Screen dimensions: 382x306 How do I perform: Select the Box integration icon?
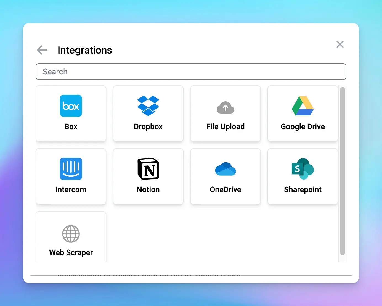coord(71,106)
